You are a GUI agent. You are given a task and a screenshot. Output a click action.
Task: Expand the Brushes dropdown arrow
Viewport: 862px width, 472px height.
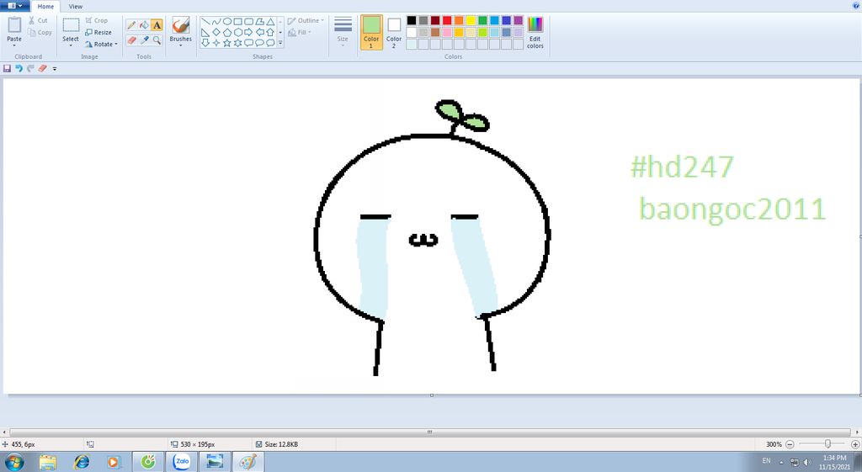click(181, 45)
